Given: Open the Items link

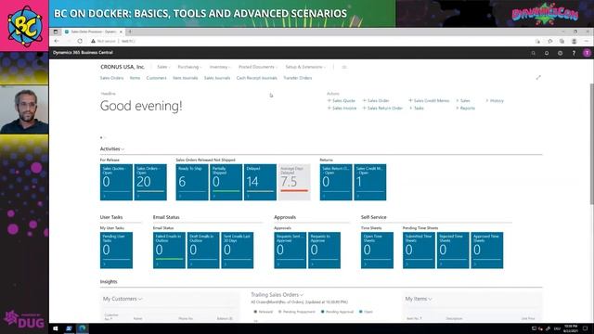Looking at the screenshot, I should tap(135, 78).
